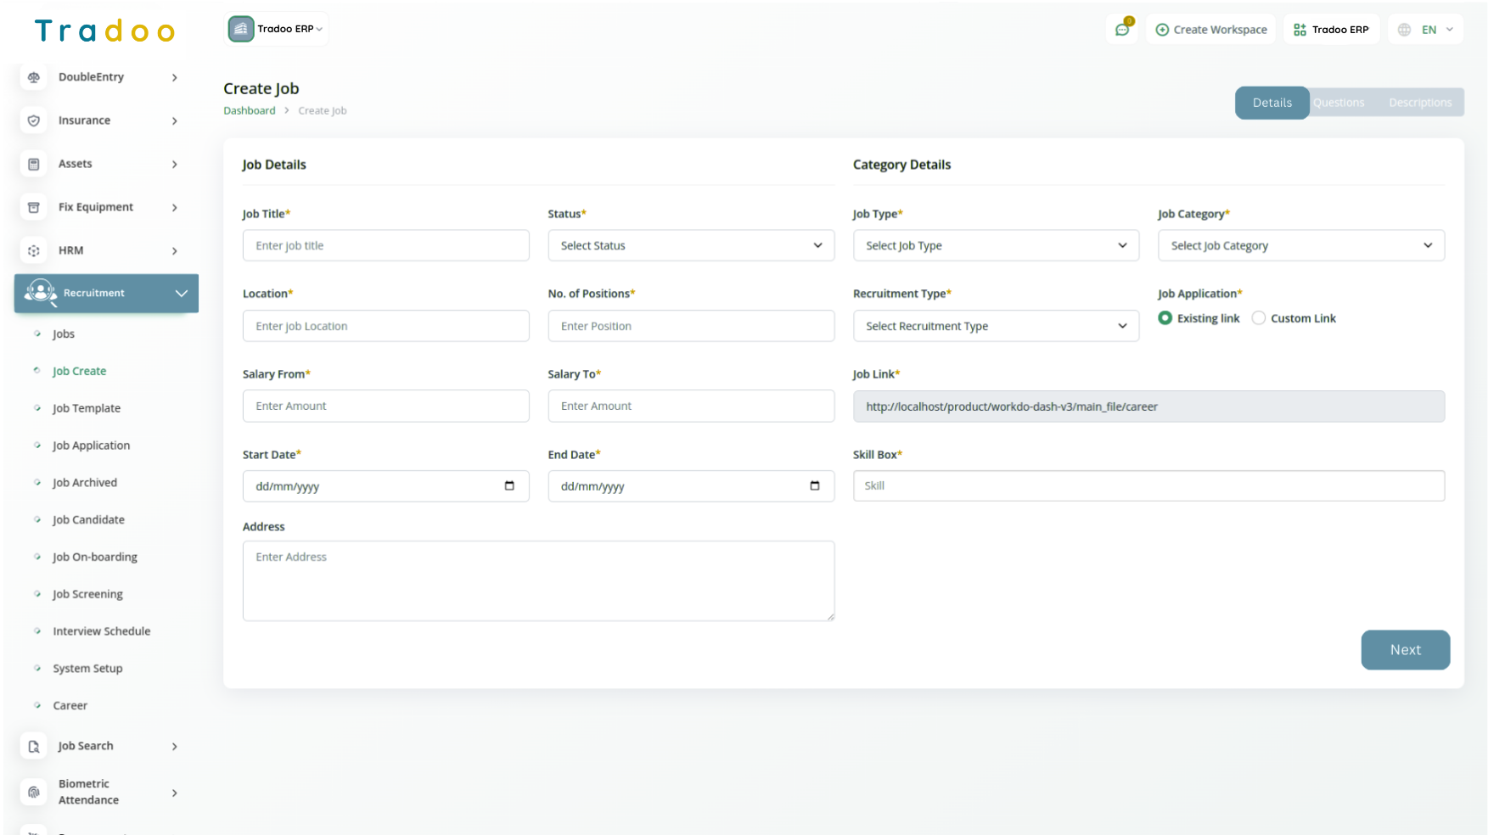This screenshot has height=835, width=1488.
Task: Click the Assets calculator icon
Action: 34,164
